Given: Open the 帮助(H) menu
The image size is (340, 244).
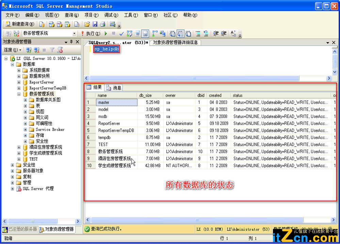Looking at the screenshot, I should coord(190,15).
